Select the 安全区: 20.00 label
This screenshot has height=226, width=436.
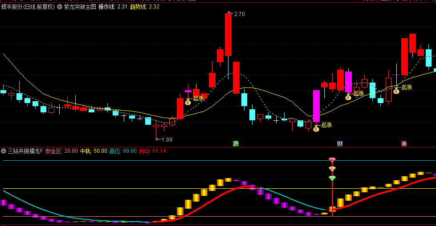pos(61,151)
